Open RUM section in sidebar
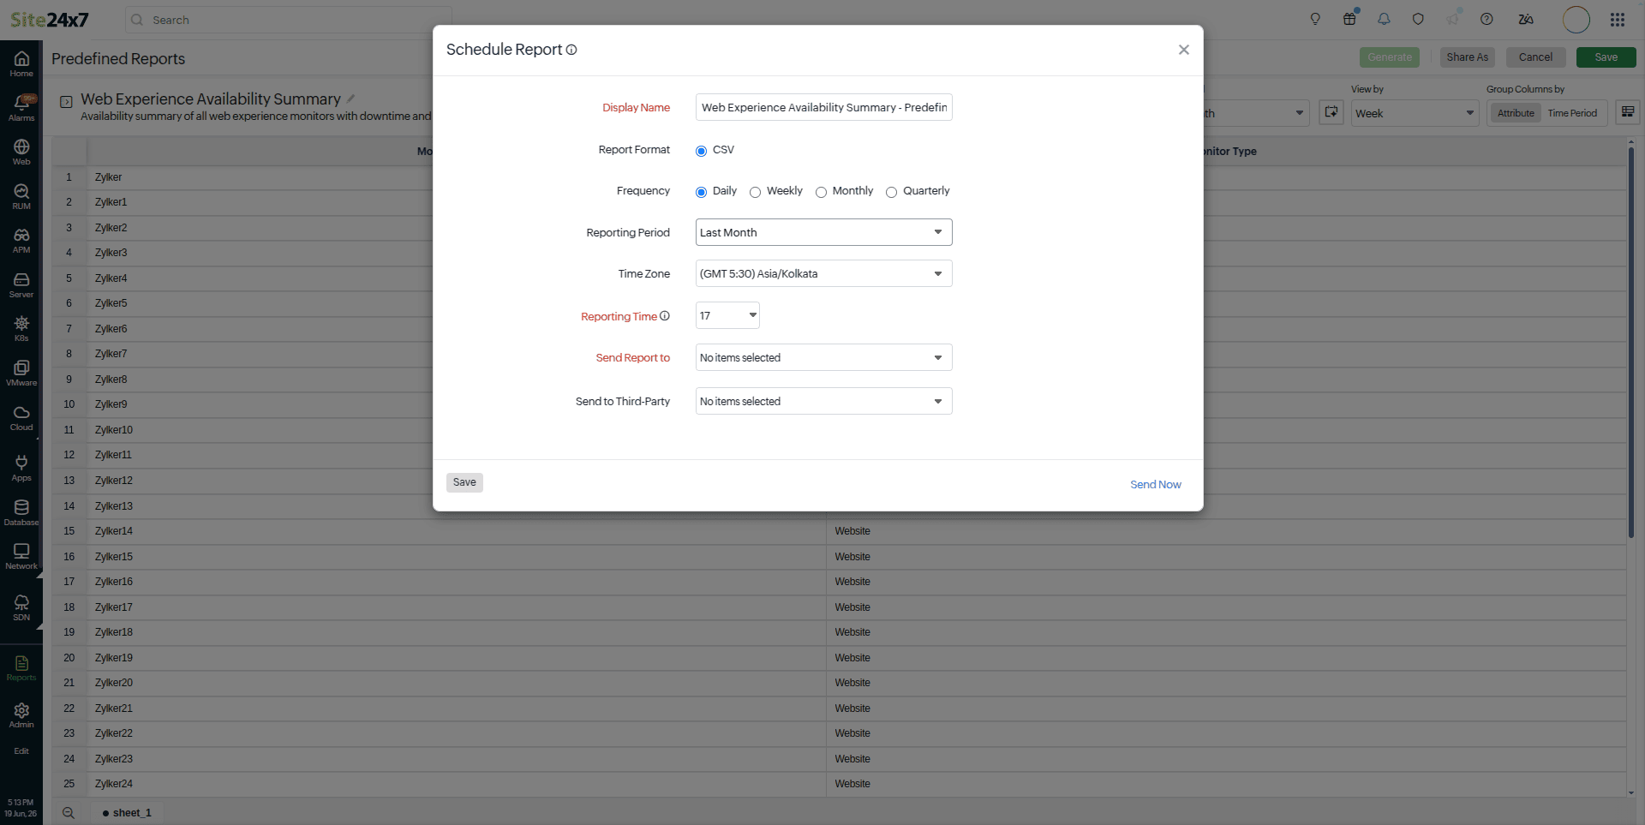The width and height of the screenshot is (1645, 825). [x=21, y=196]
